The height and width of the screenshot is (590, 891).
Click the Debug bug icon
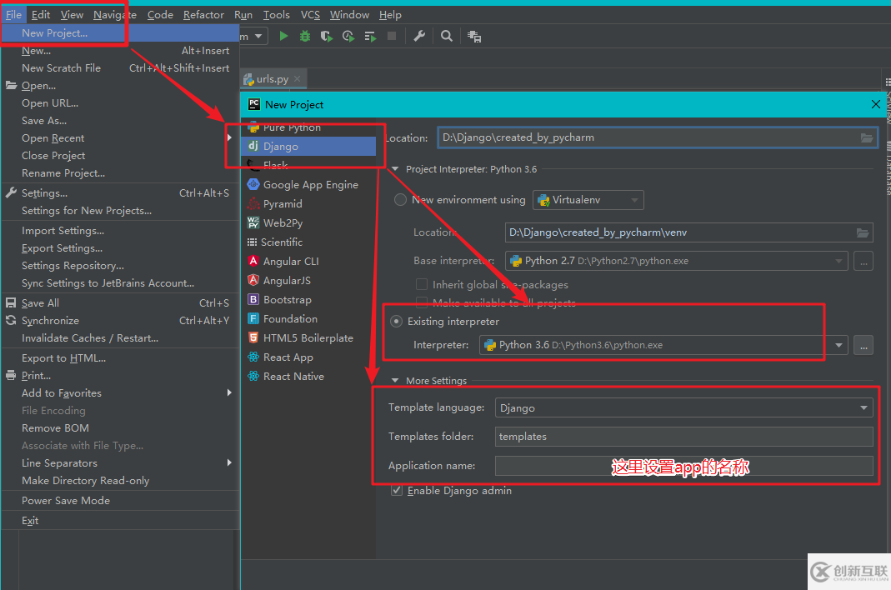click(x=305, y=37)
